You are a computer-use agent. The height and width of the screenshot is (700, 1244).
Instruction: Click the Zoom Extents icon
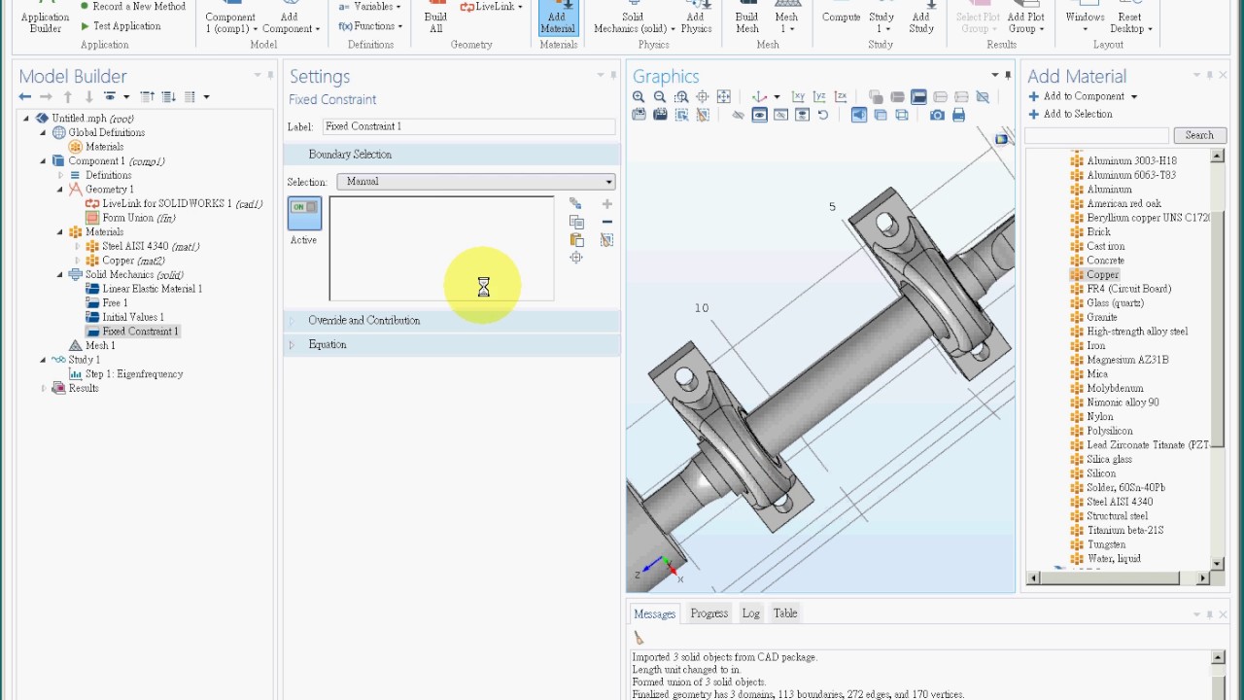tap(724, 96)
